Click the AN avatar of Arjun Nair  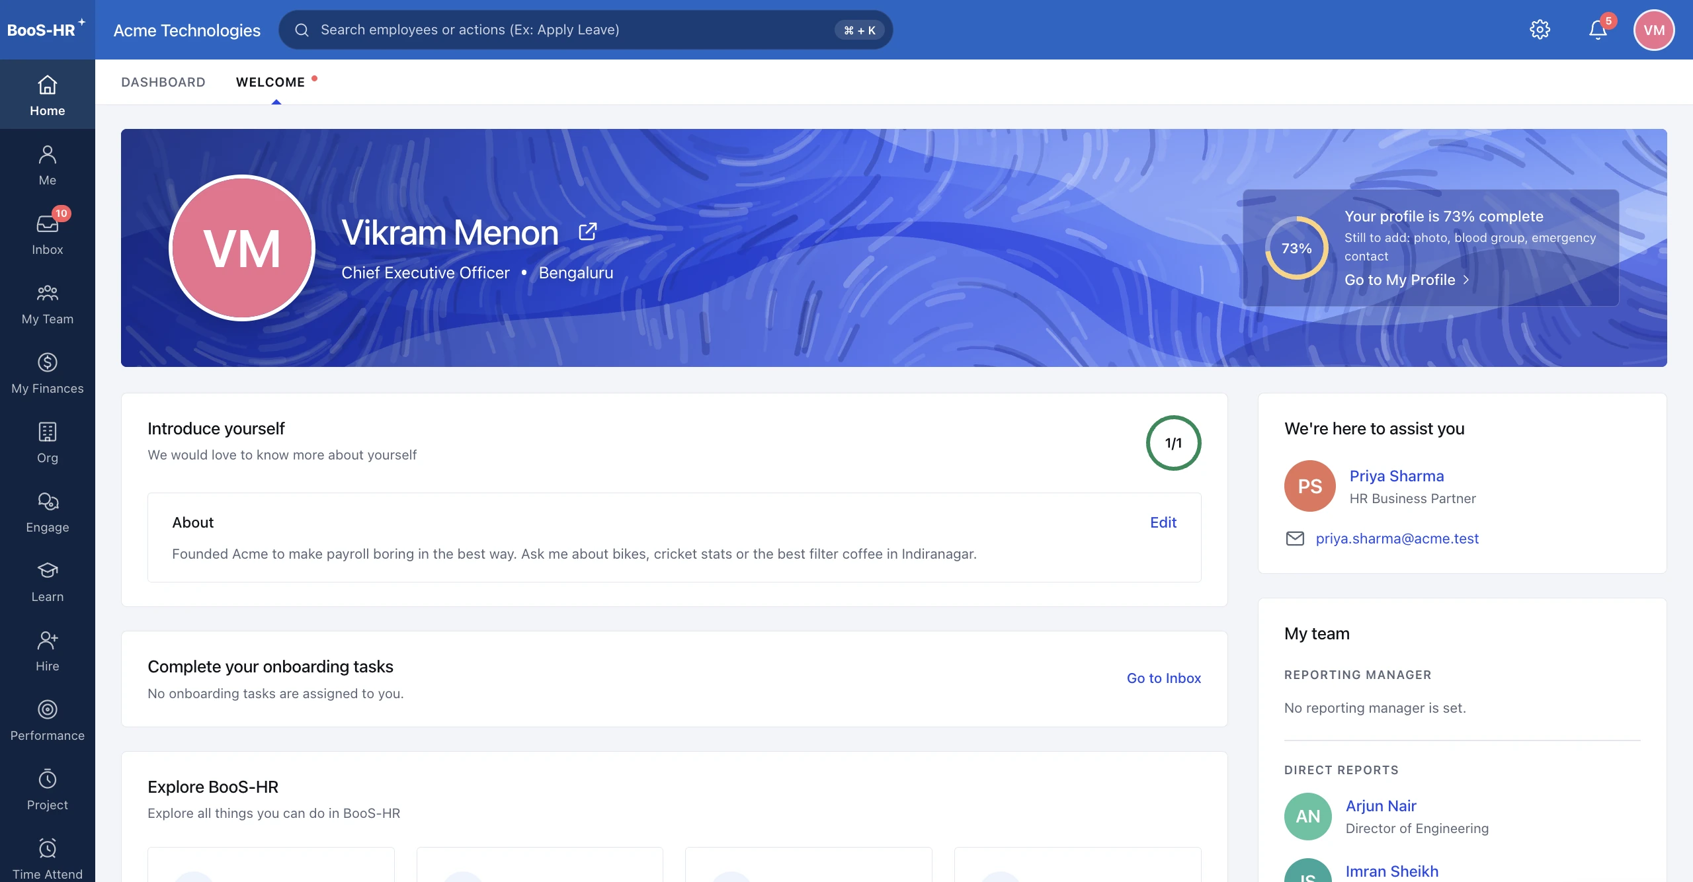coord(1308,817)
